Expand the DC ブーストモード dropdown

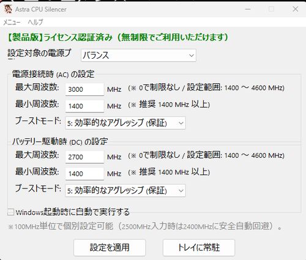(125, 191)
